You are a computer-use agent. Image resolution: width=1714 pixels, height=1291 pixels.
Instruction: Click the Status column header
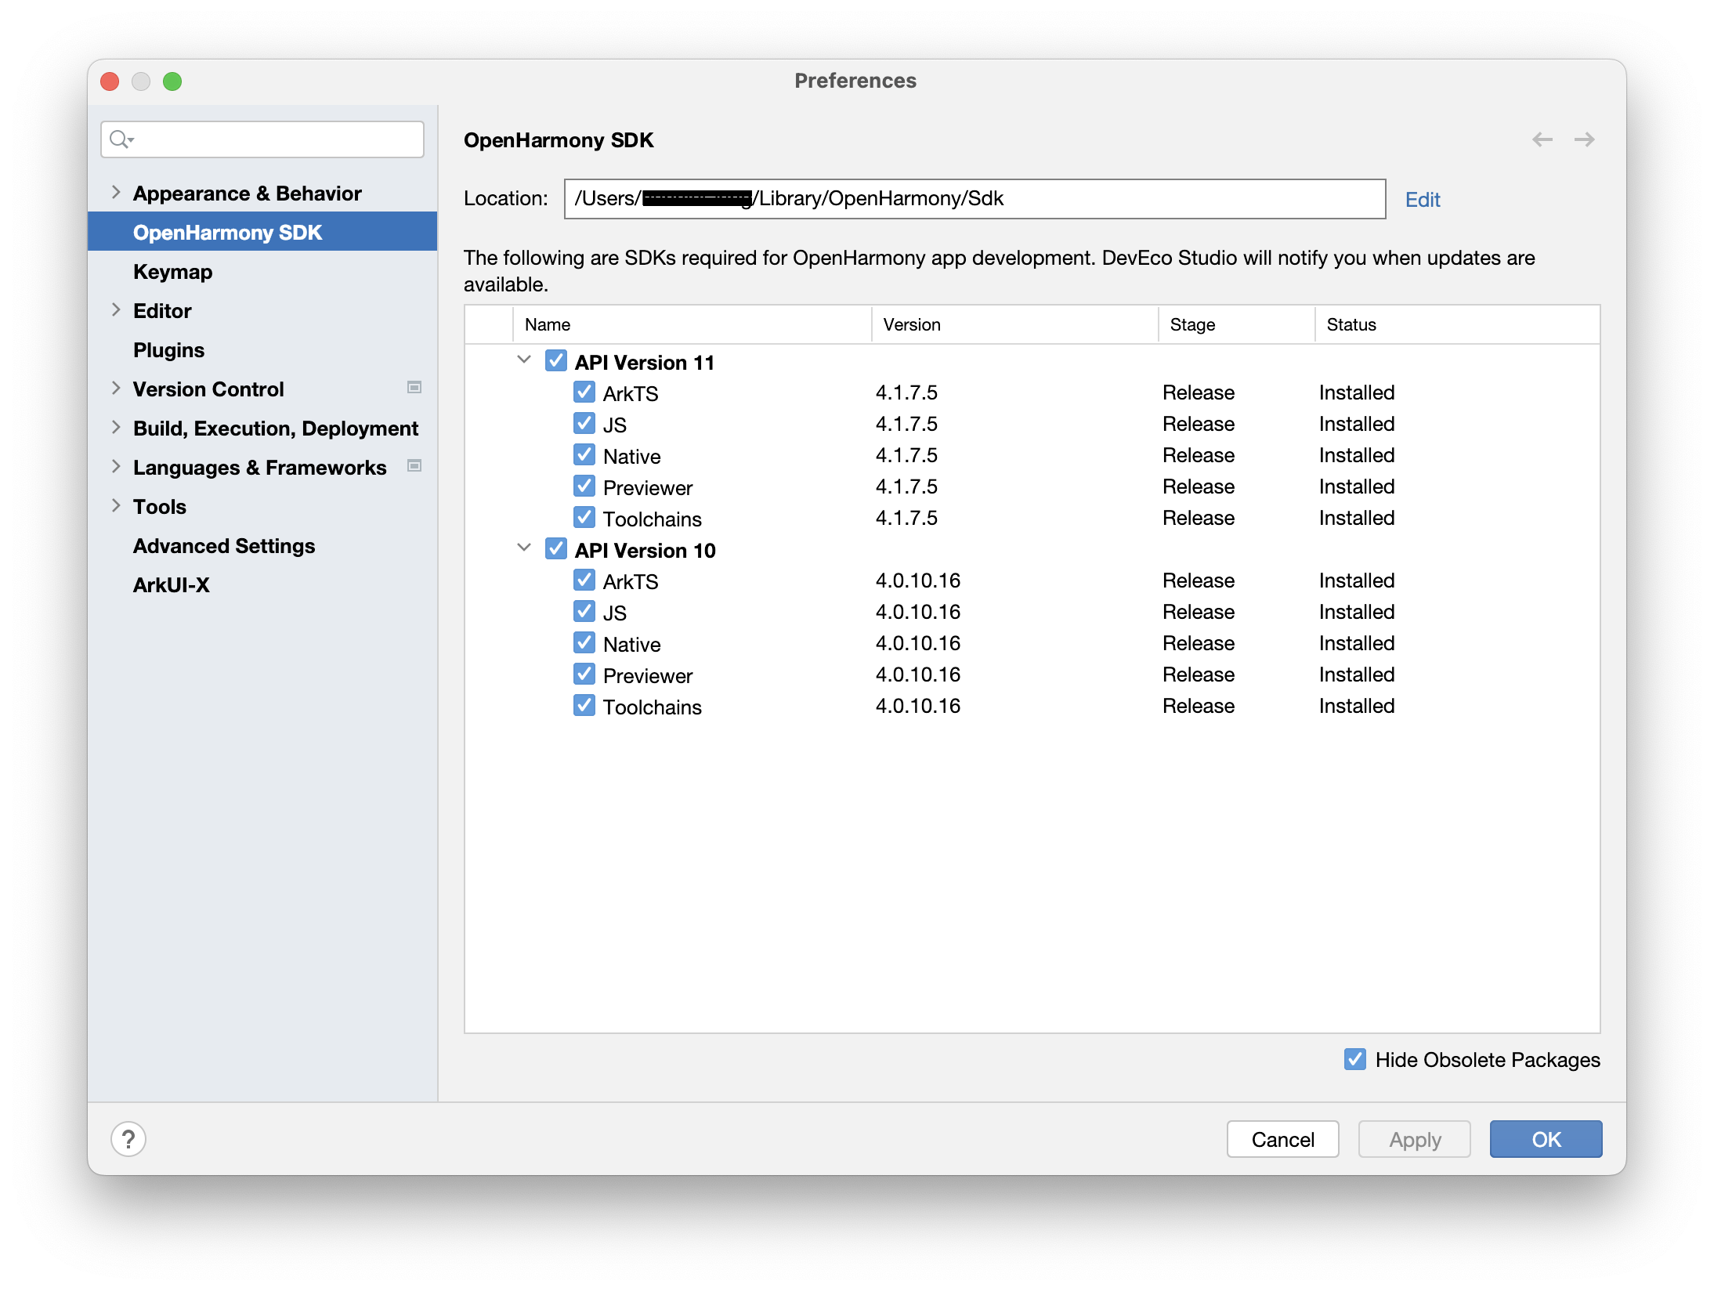[x=1457, y=324]
